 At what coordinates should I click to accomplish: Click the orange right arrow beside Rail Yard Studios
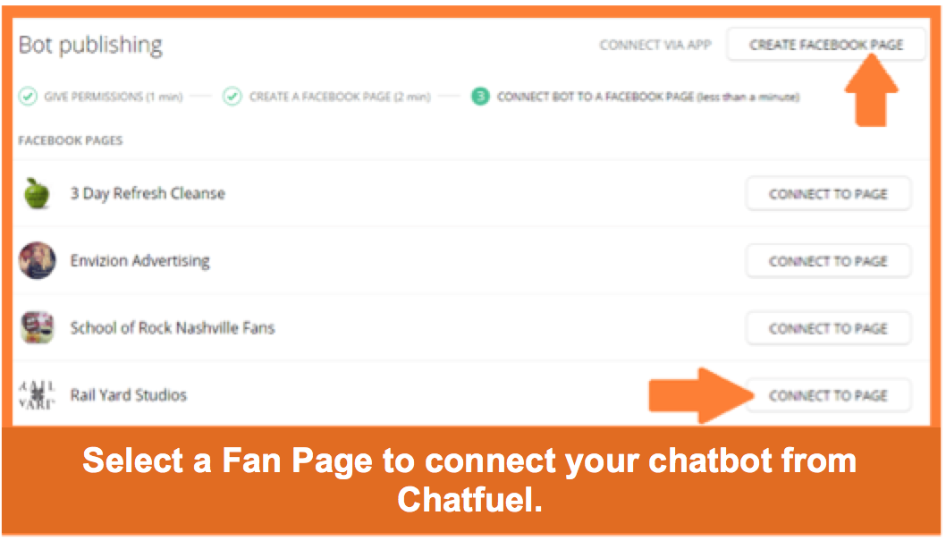(x=702, y=395)
